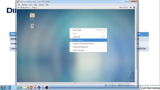Screen dimensions: 160x90
Task: Click the Windows Start orb
Action: 3,88
